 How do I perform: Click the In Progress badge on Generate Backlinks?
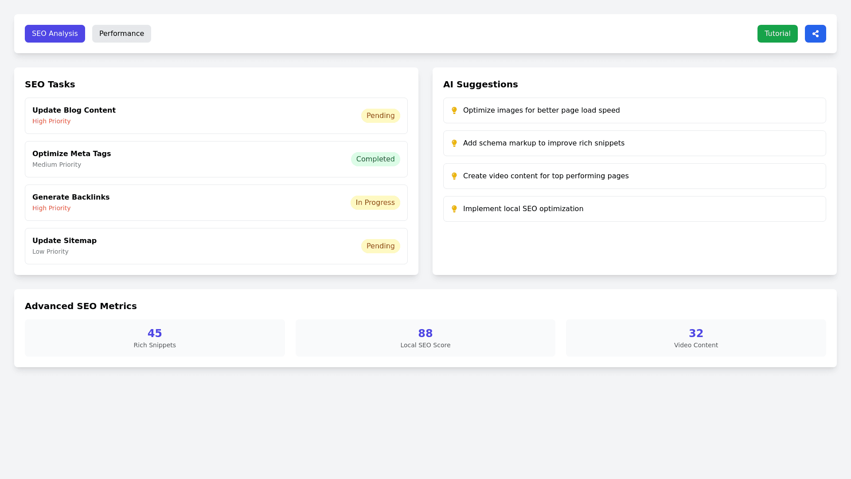click(x=375, y=203)
